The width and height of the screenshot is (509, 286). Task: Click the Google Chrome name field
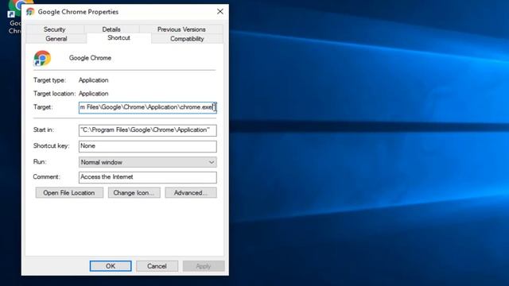point(90,58)
